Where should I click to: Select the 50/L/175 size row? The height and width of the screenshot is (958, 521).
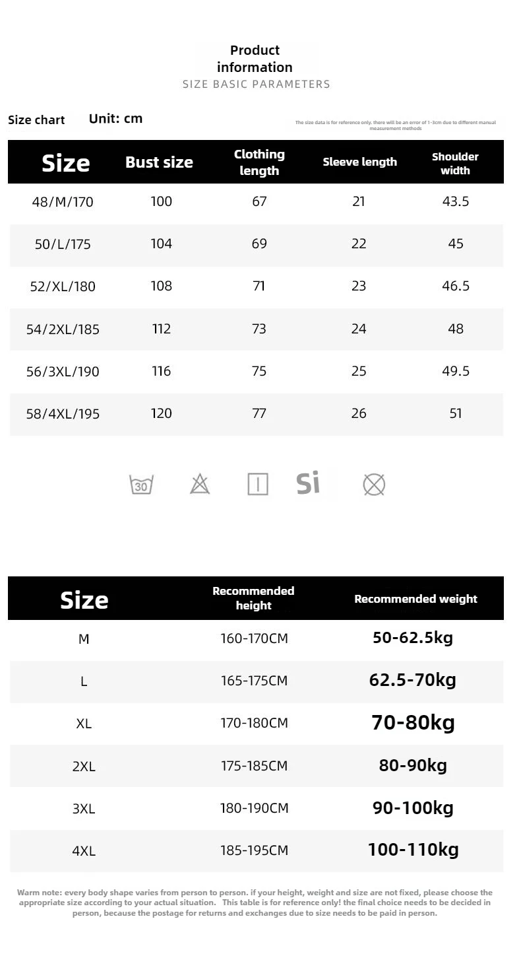click(256, 244)
